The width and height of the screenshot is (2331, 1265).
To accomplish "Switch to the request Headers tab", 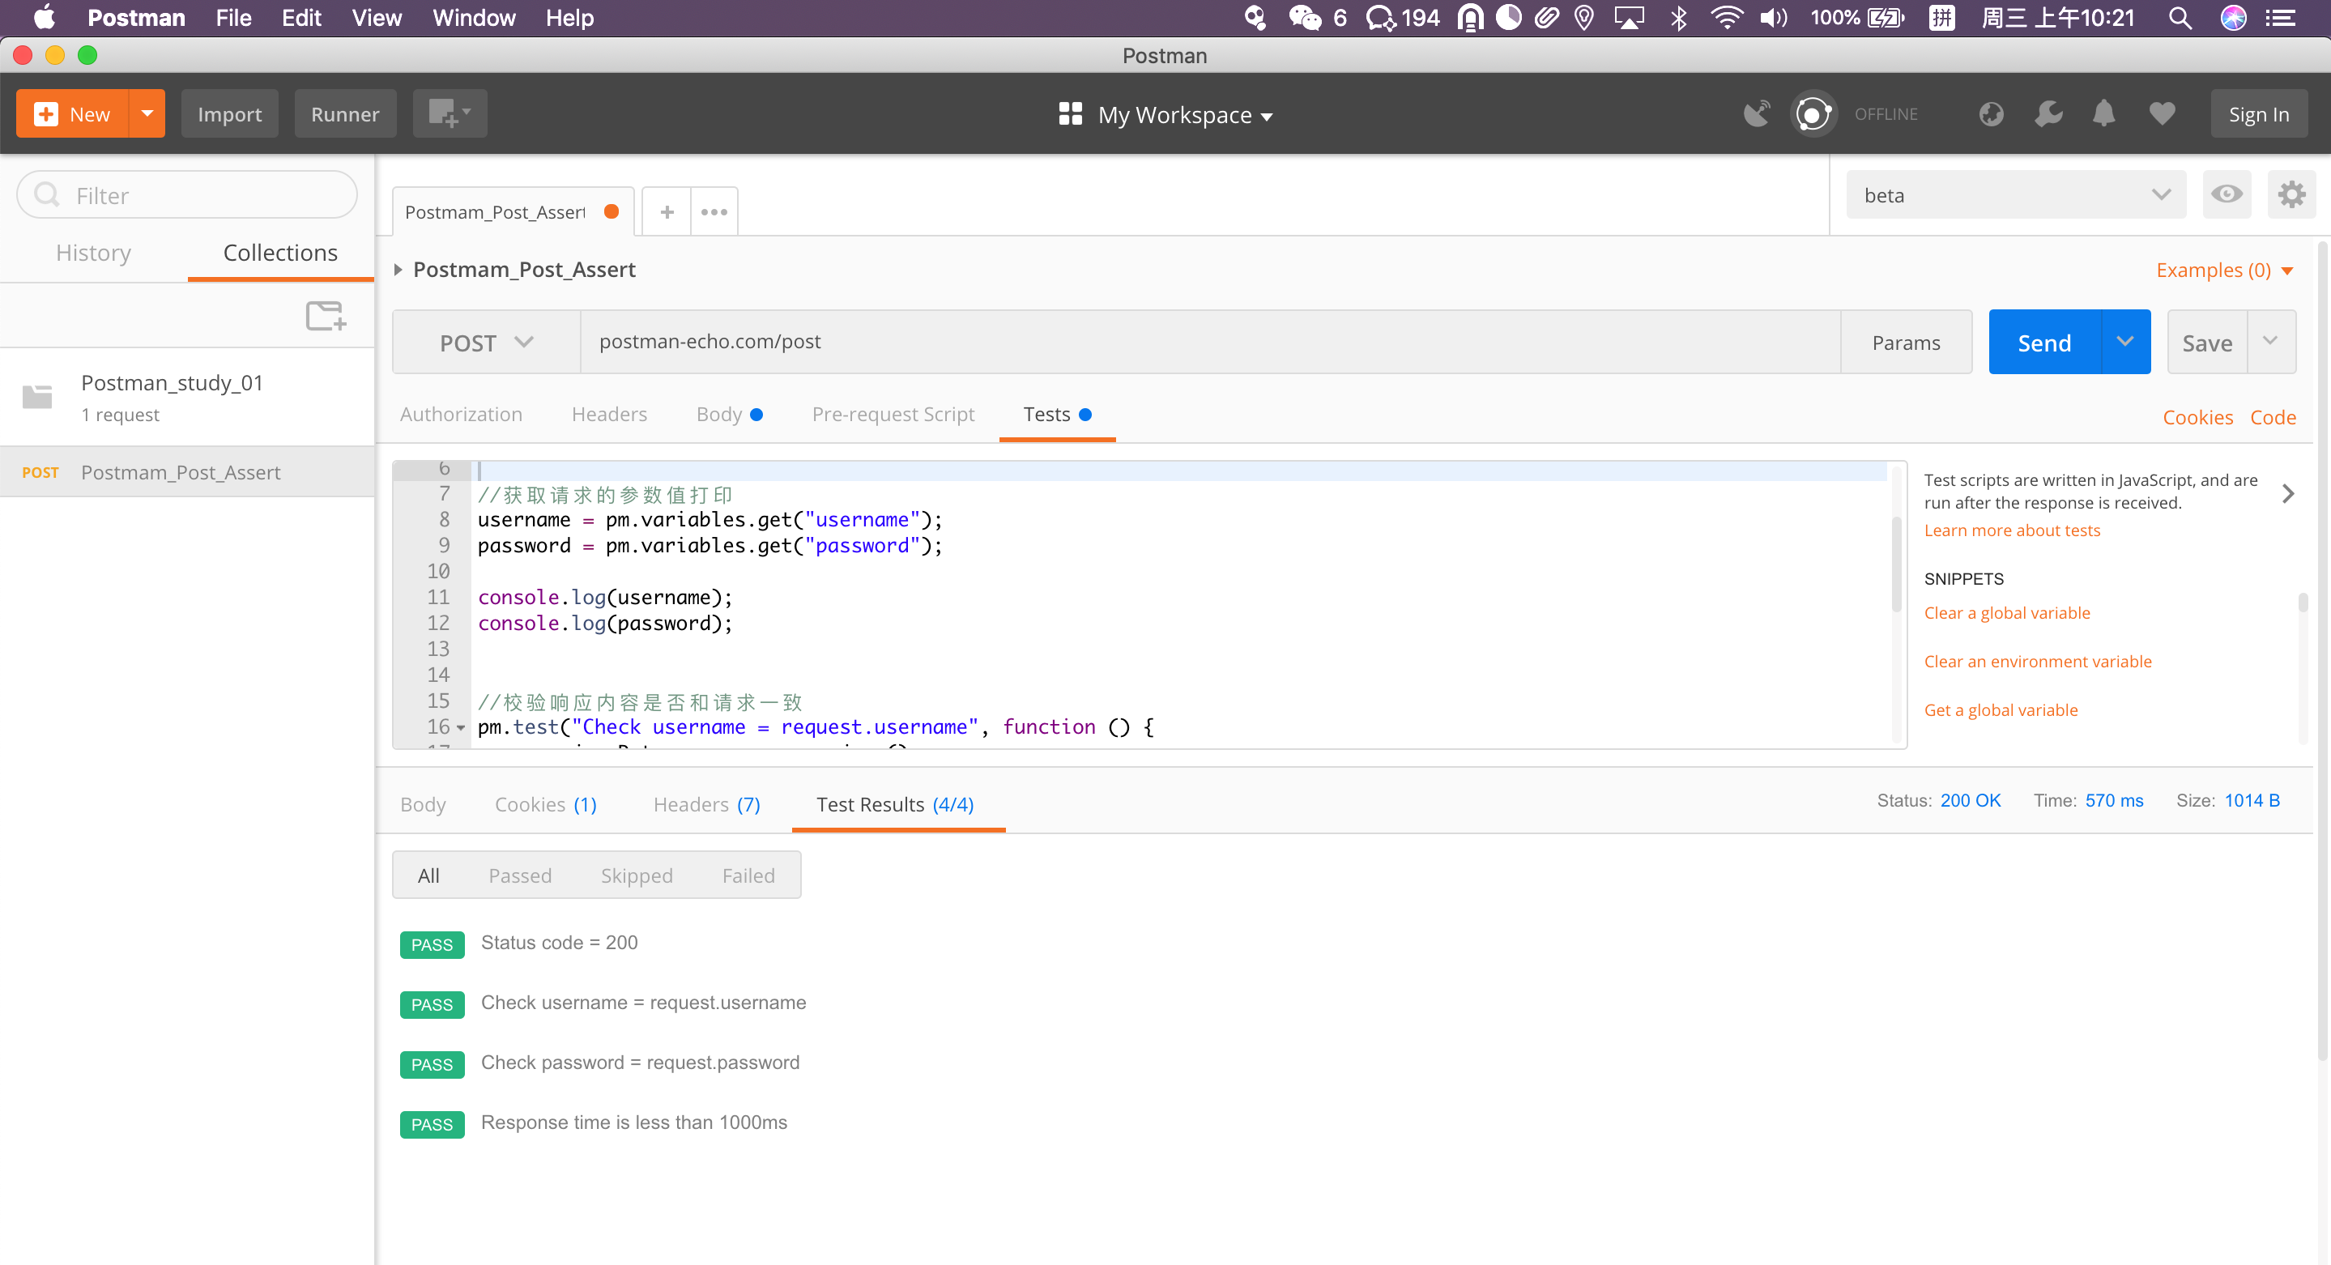I will point(609,415).
